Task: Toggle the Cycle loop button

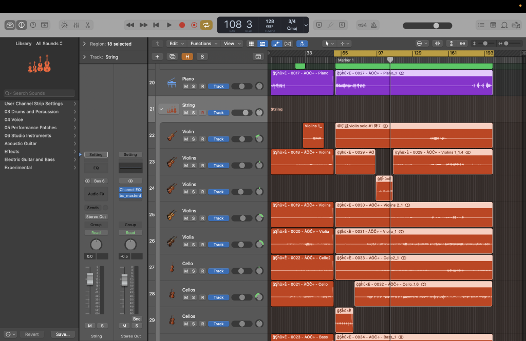Action: (206, 25)
